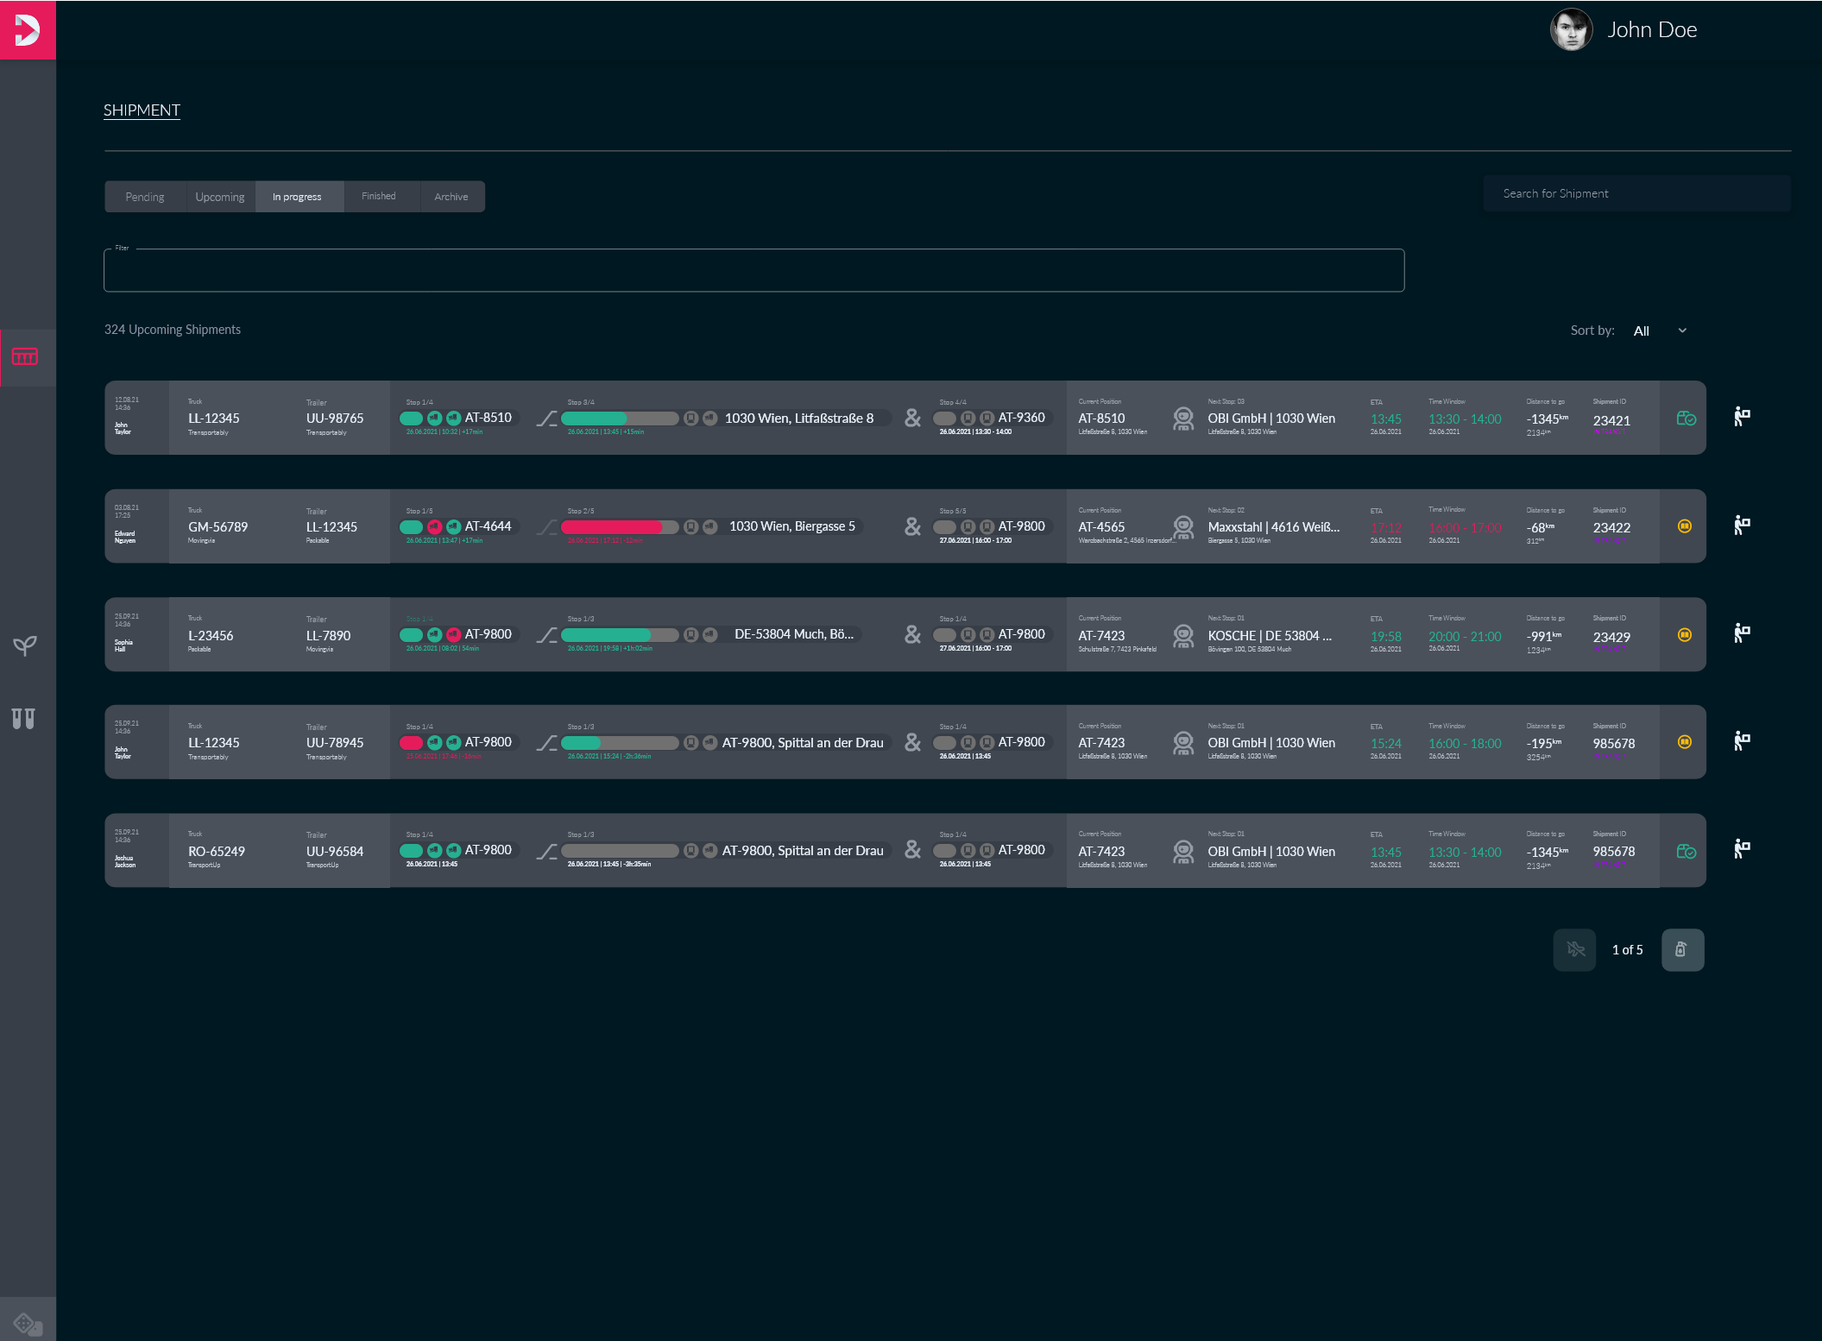Click the green checked-box status icon for shipment 23421

pyautogui.click(x=1686, y=419)
